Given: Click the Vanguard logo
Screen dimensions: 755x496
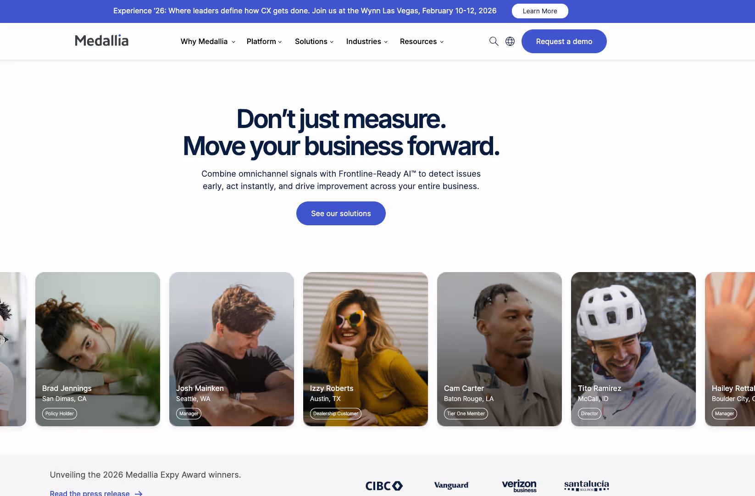Looking at the screenshot, I should (x=451, y=485).
